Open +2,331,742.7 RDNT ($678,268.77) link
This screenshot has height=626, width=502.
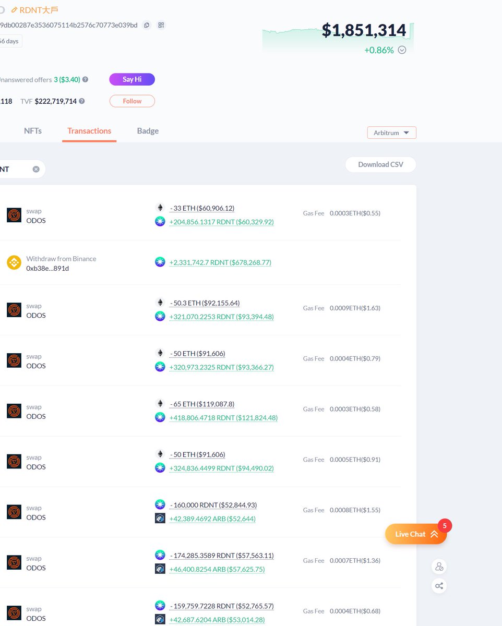point(221,262)
